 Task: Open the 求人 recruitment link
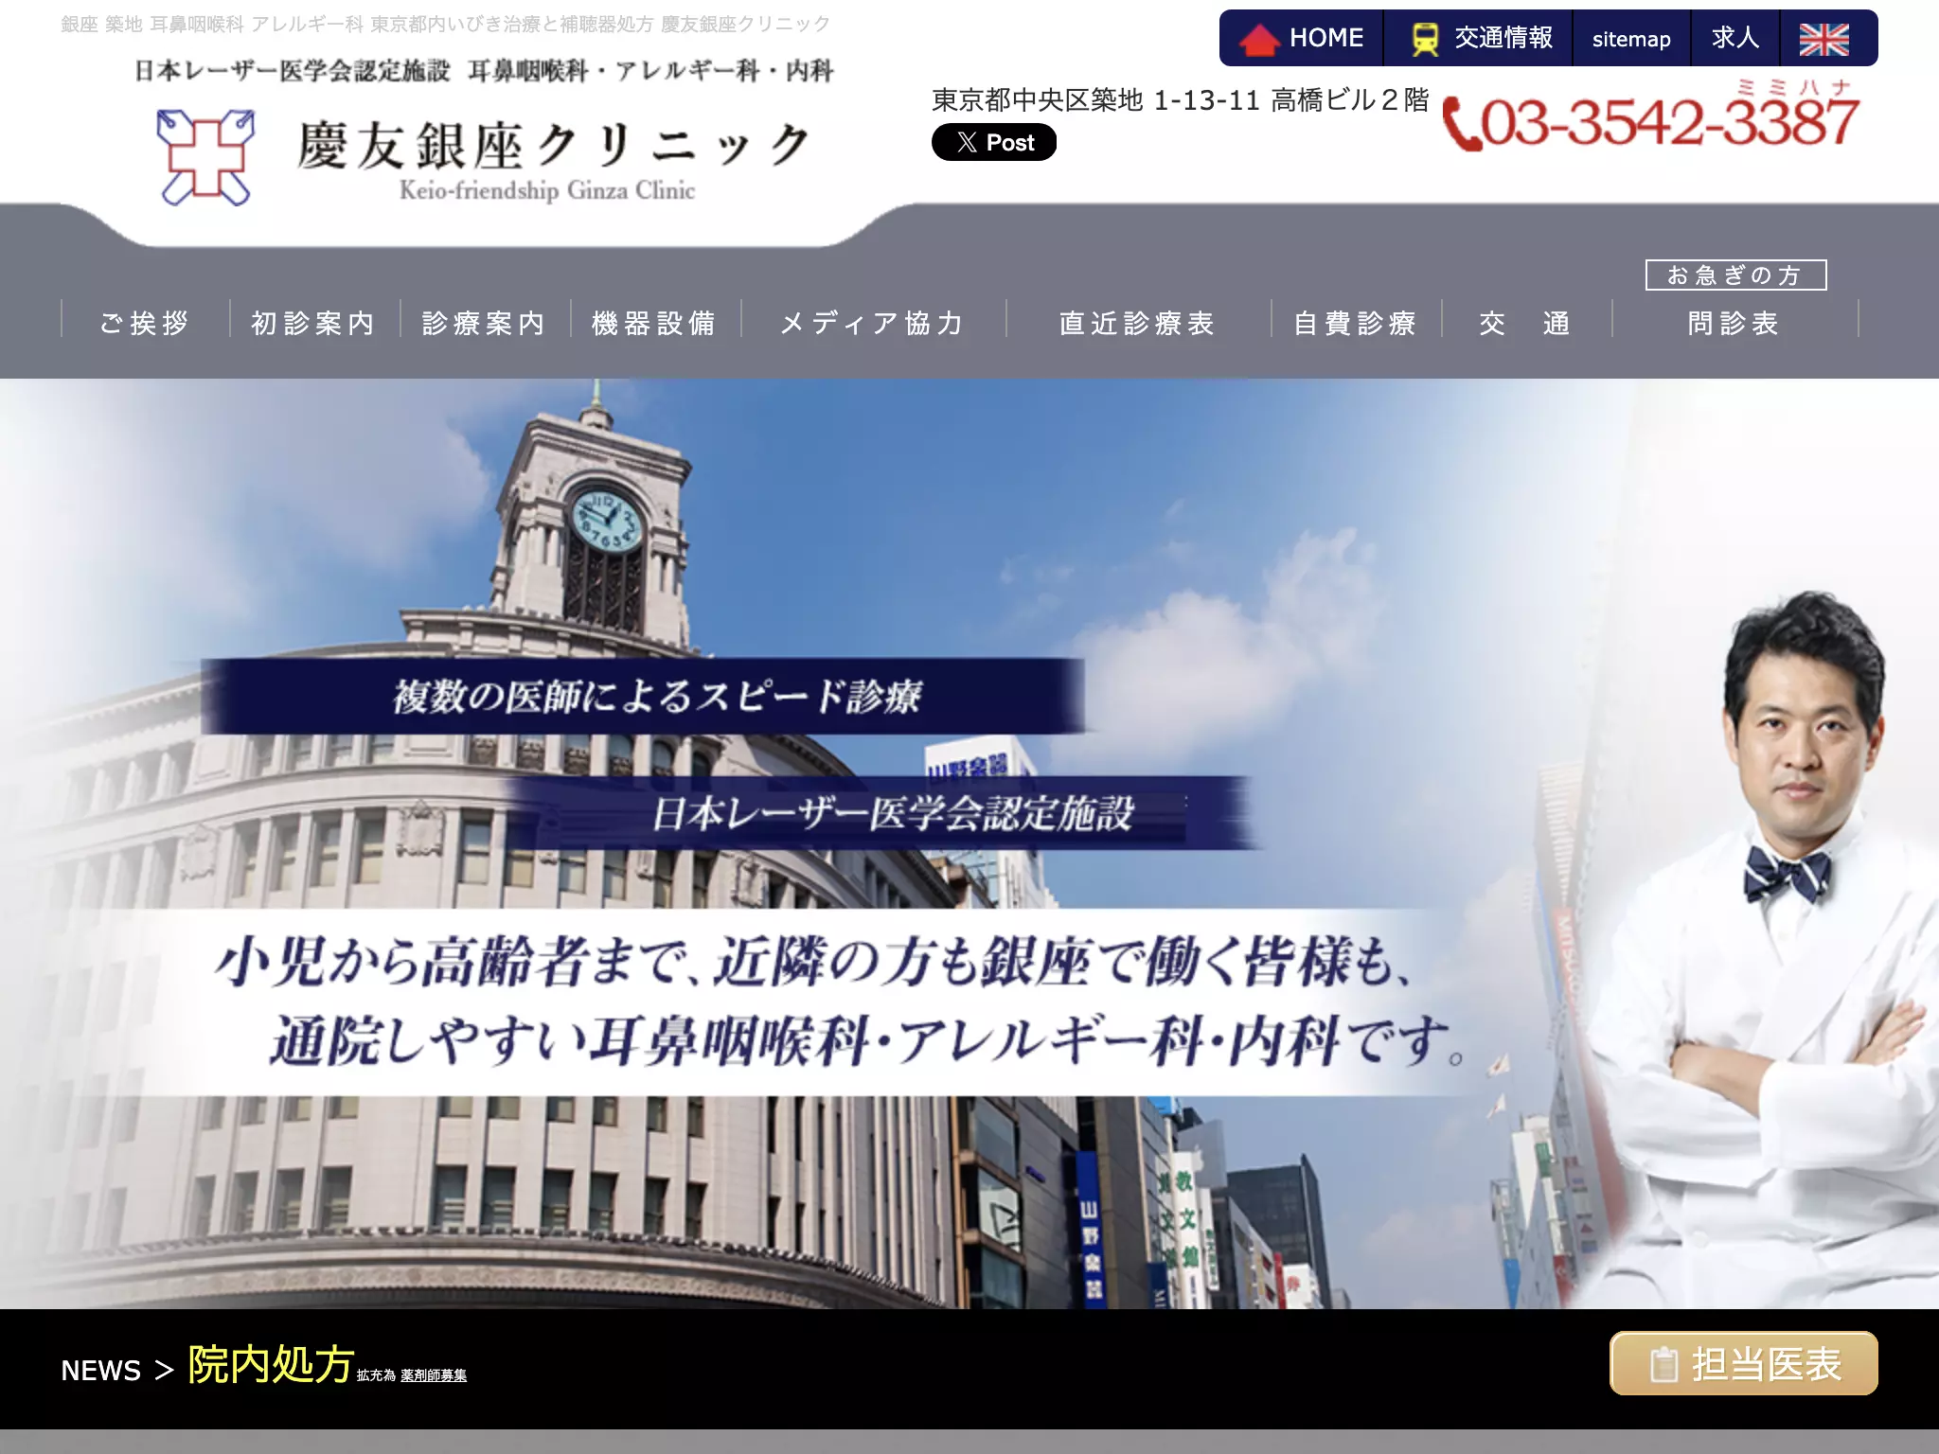(1735, 39)
